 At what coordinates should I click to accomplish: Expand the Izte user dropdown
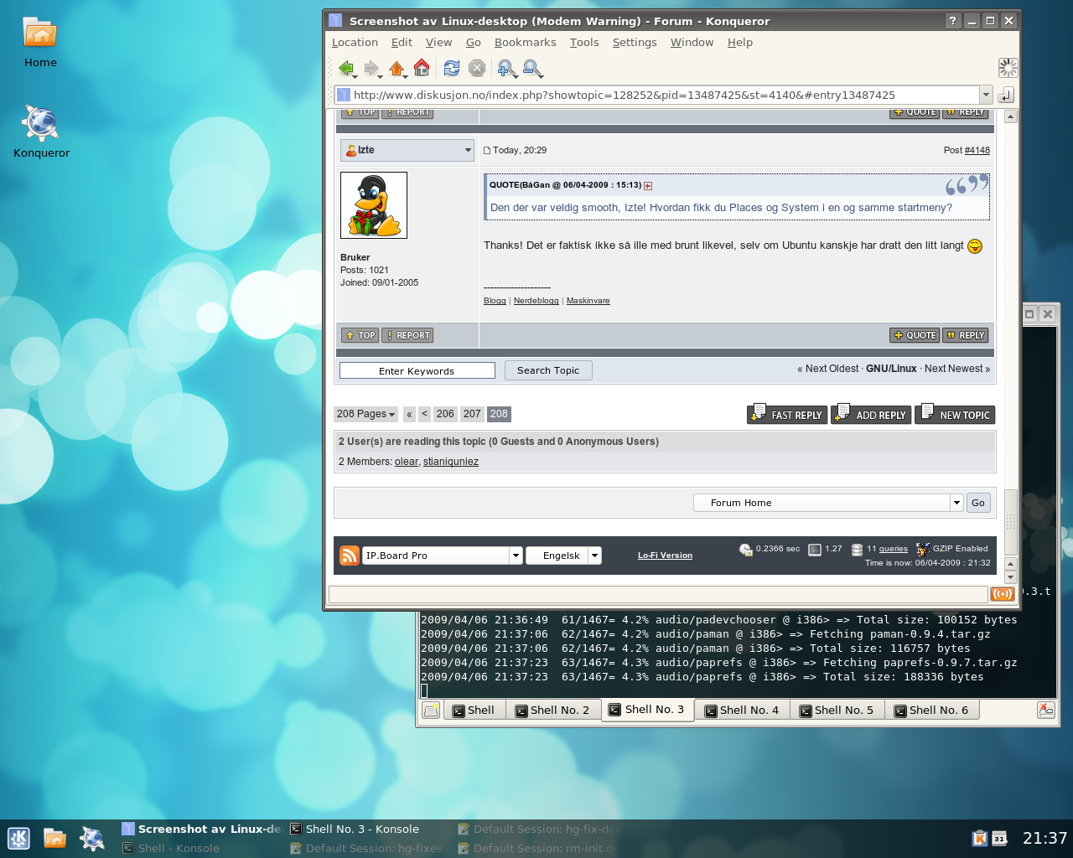(468, 151)
